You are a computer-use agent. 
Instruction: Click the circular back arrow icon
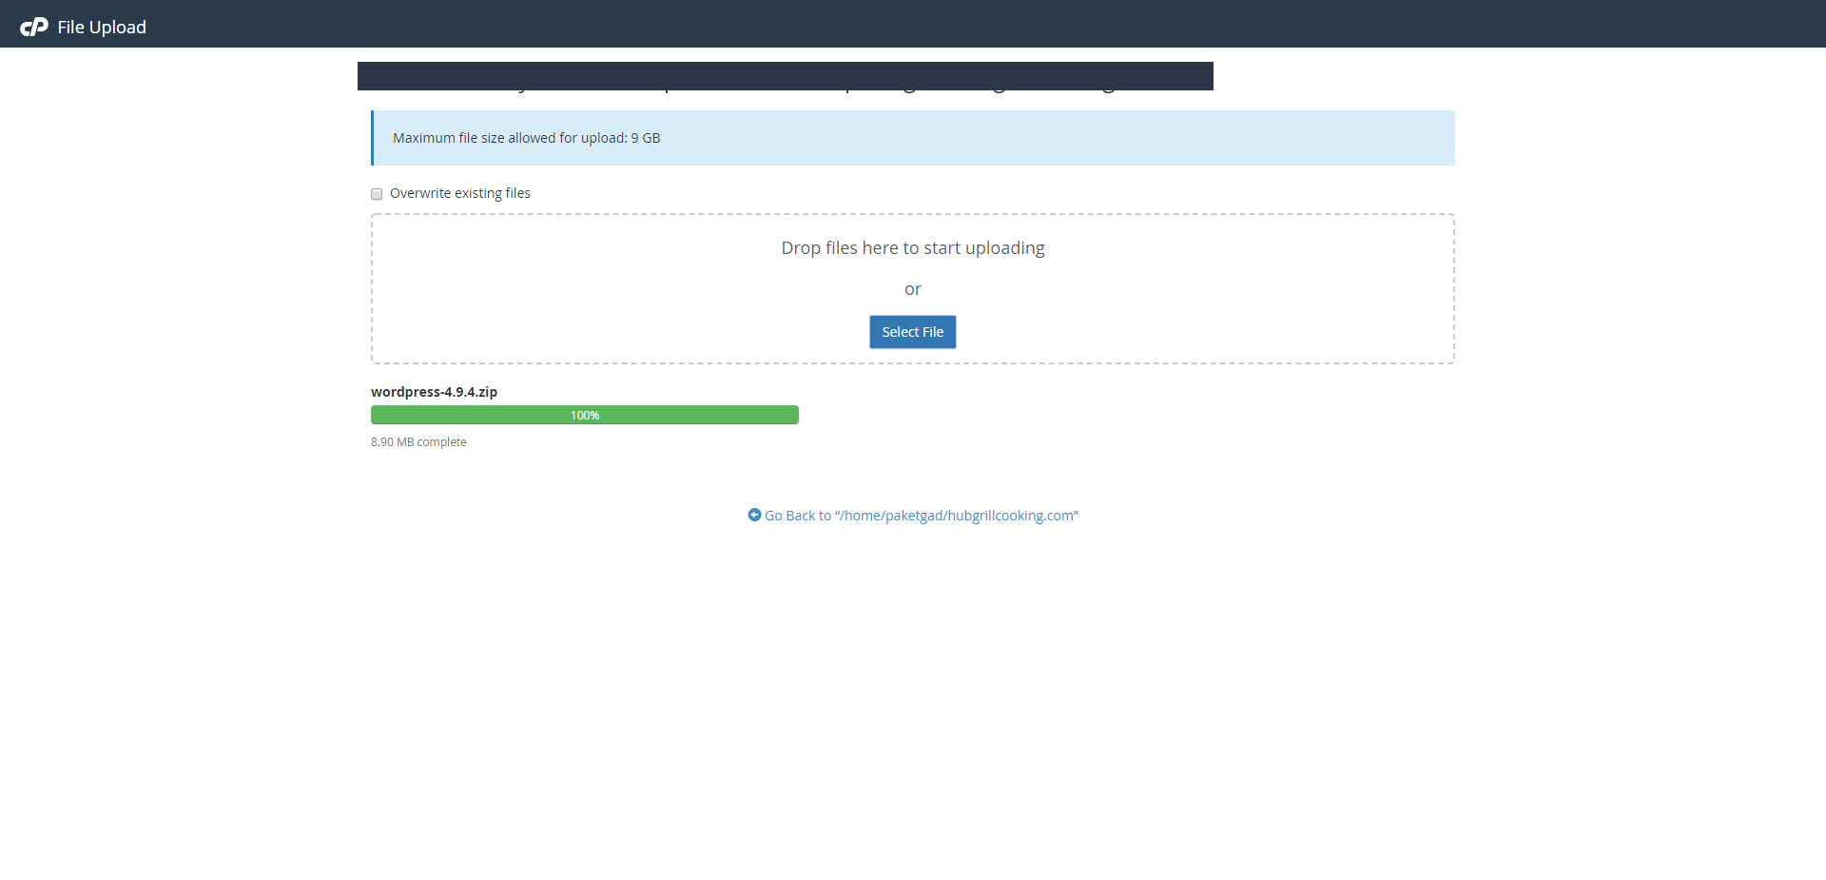coord(754,515)
